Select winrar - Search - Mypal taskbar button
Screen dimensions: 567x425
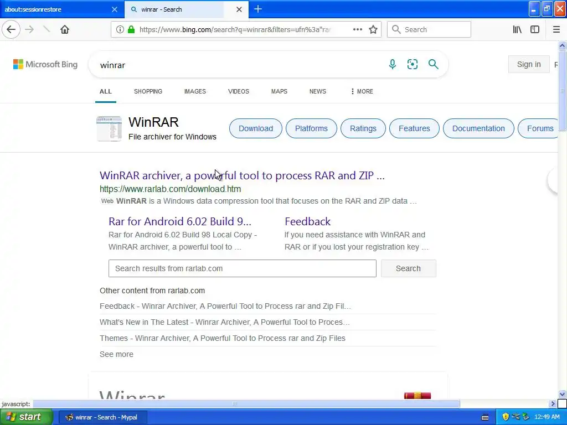point(102,417)
